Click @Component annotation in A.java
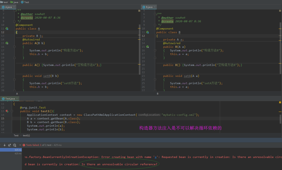Screen dimensions: 282x170 [24, 25]
